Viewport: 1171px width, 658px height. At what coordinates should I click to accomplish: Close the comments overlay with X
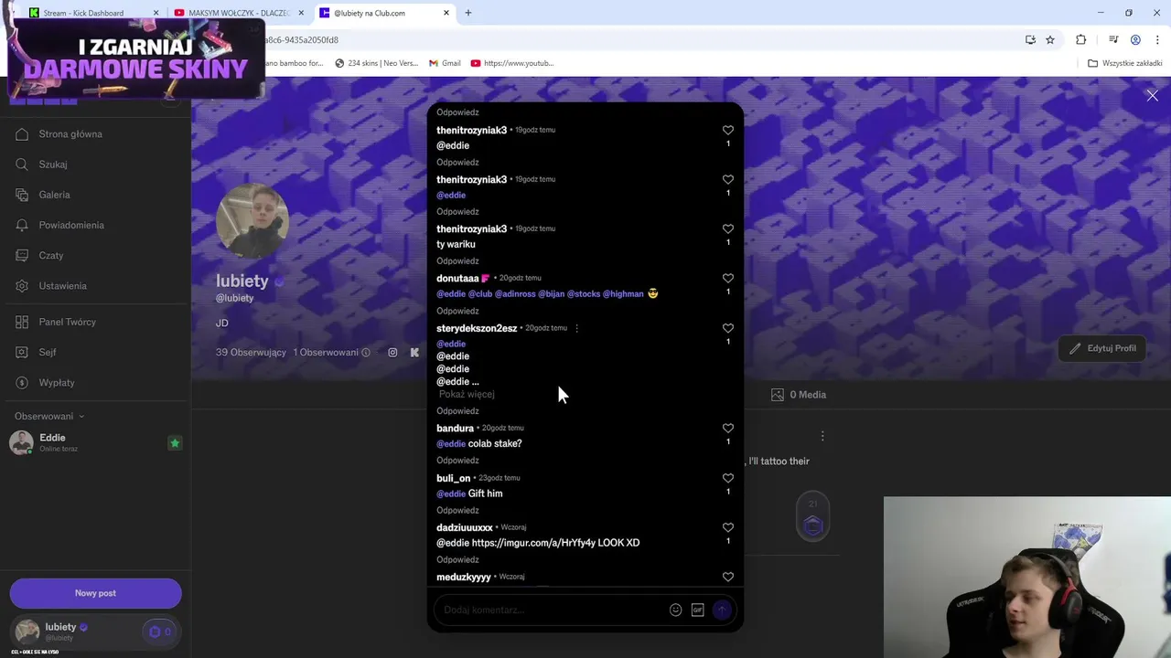[1152, 95]
